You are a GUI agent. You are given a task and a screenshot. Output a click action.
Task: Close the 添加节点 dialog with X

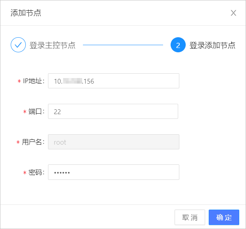[233, 13]
